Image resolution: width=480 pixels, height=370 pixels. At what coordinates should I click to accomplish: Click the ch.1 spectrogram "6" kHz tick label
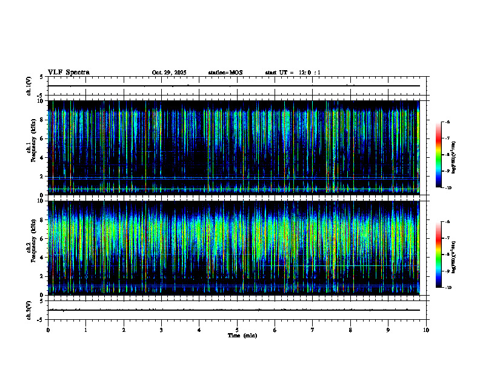[x=42, y=138]
